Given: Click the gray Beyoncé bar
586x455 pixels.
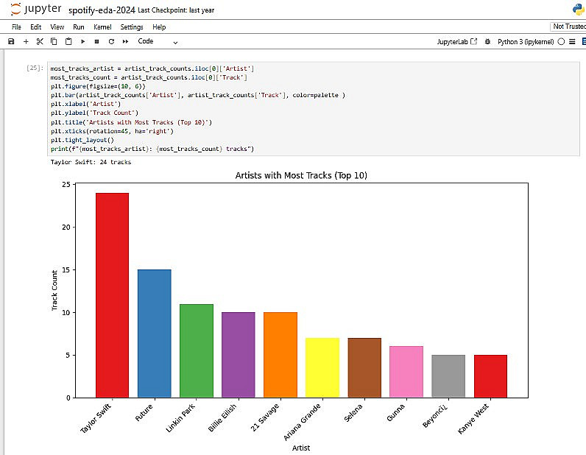Looking at the screenshot, I should coord(448,376).
